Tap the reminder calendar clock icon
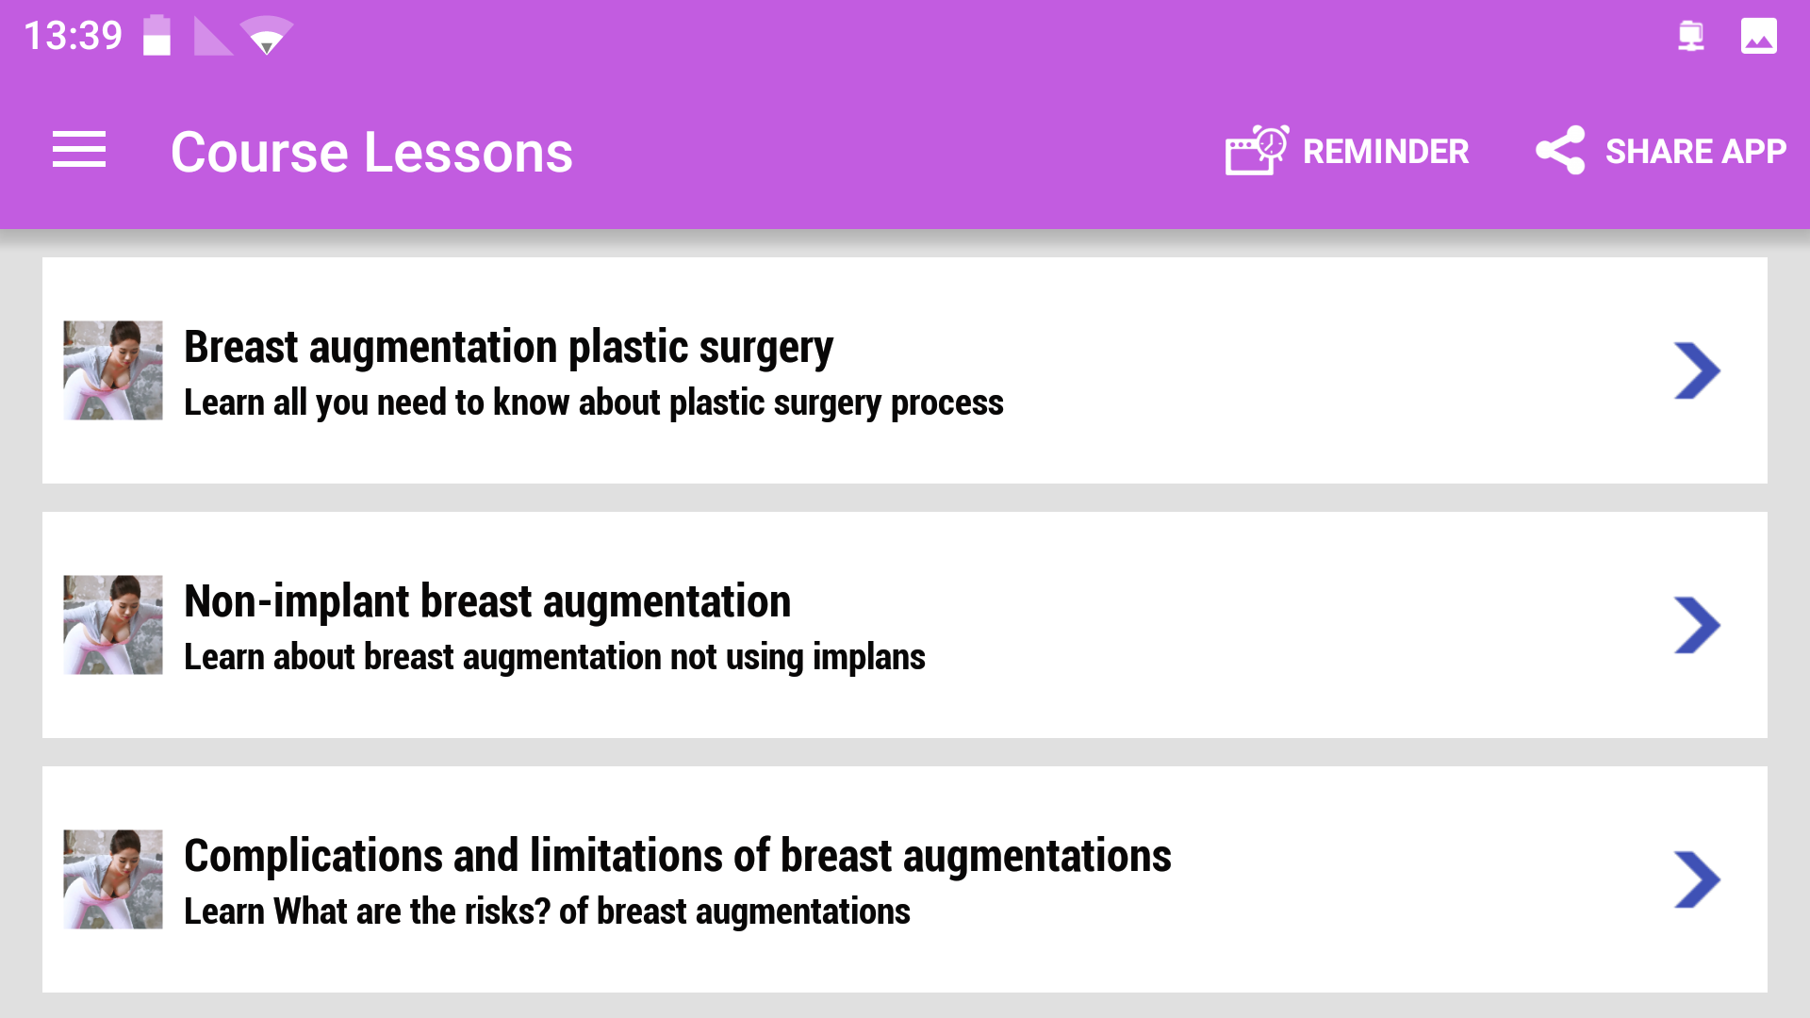The width and height of the screenshot is (1810, 1018). click(1257, 151)
